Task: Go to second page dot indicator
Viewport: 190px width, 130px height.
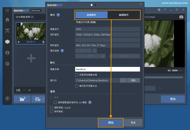Action: tap(95, 5)
